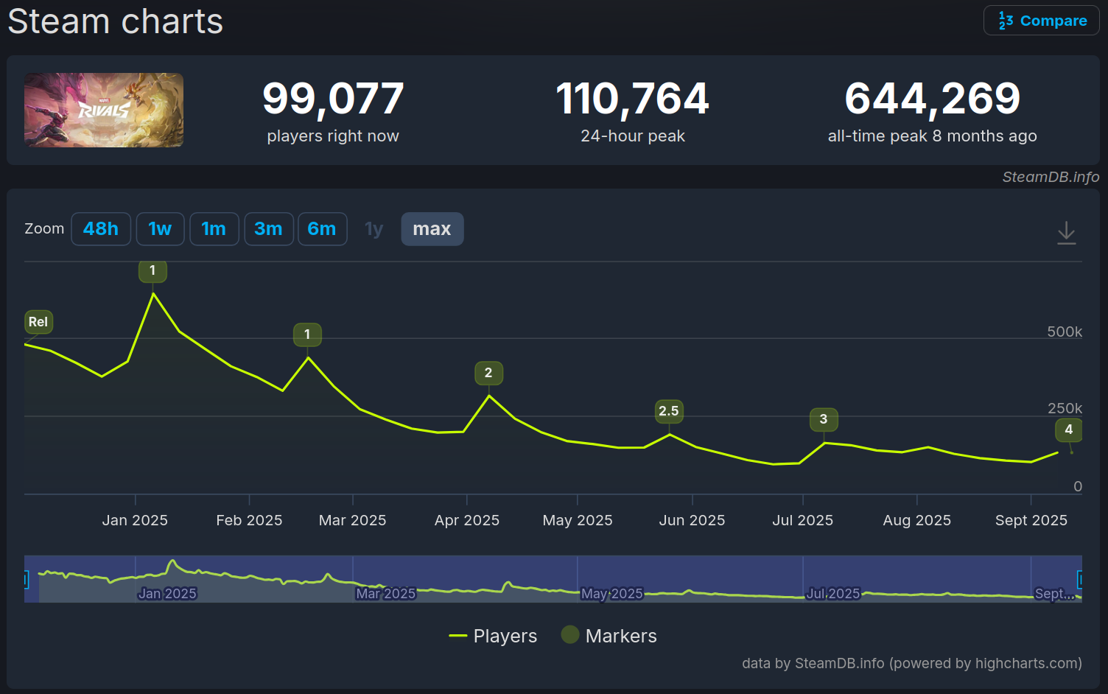1108x694 pixels.
Task: Click the Jan 2025 axis label
Action: (x=135, y=520)
